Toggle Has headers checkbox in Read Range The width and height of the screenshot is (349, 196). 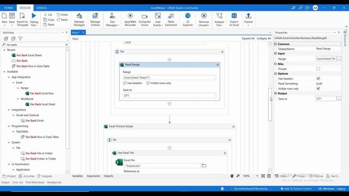point(125,83)
